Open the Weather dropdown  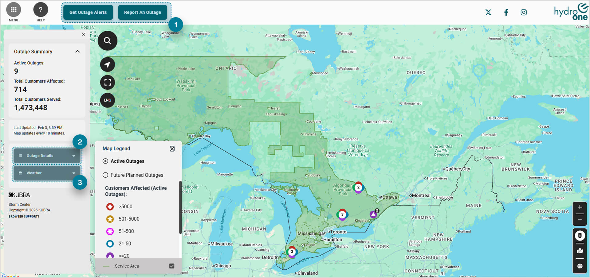pos(47,173)
